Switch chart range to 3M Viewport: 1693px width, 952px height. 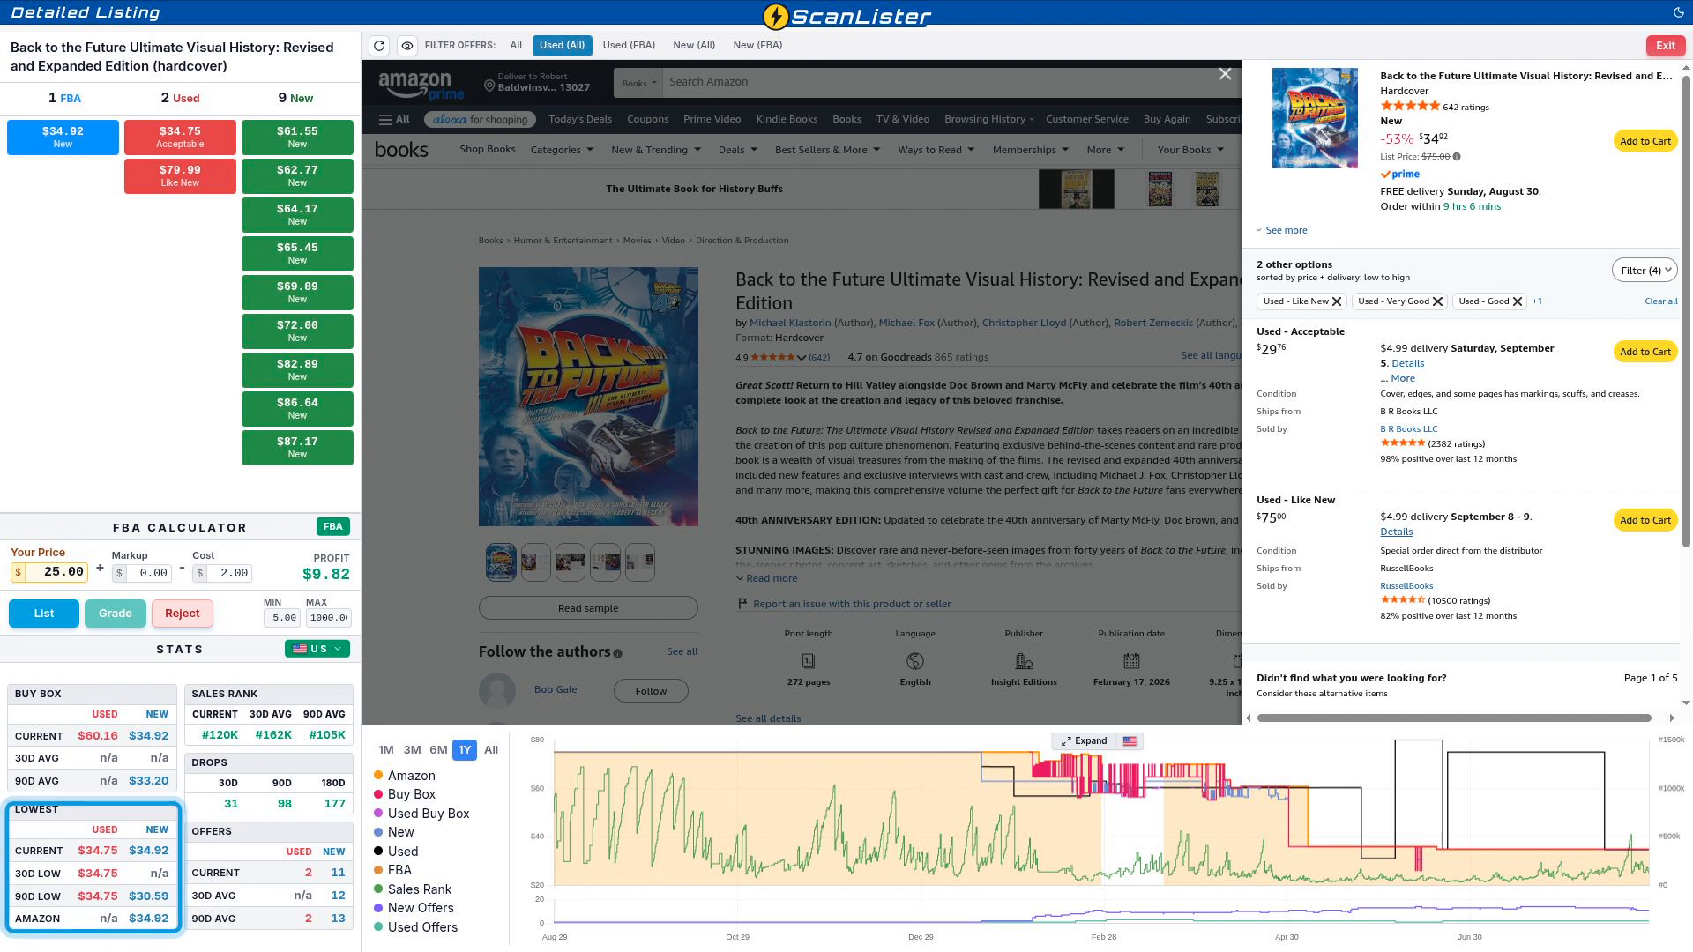412,750
